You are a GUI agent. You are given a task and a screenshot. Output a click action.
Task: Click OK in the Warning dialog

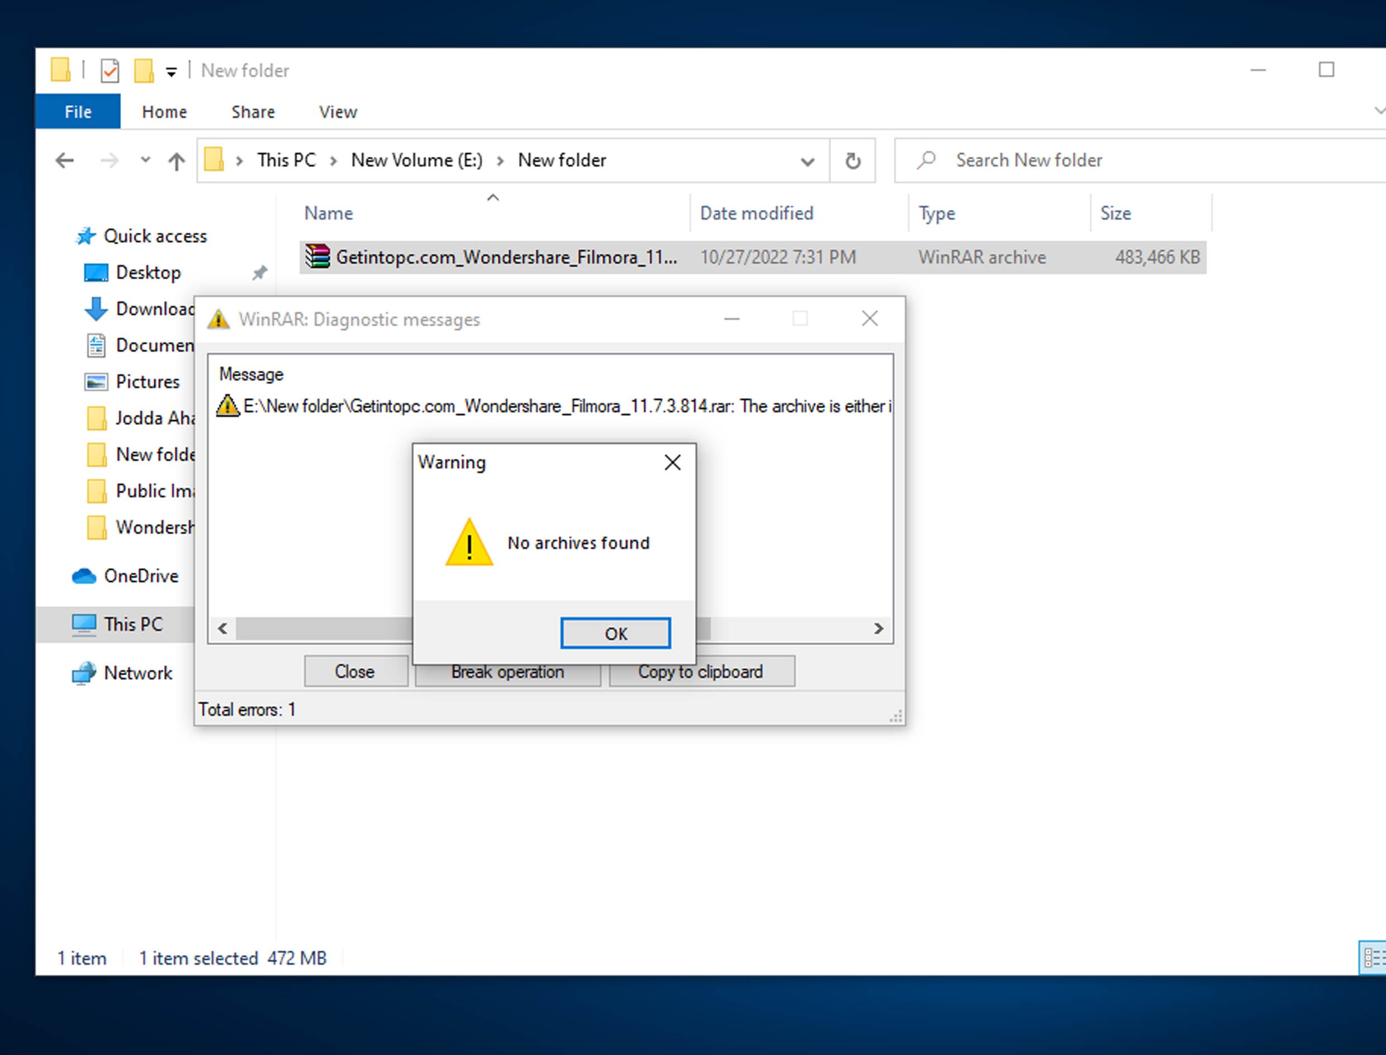coord(615,633)
